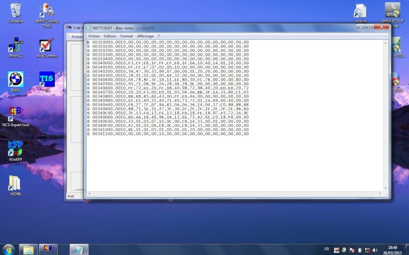409x255 pixels.
Task: Maximize the NETTODAT Notepad window
Action: point(369,27)
